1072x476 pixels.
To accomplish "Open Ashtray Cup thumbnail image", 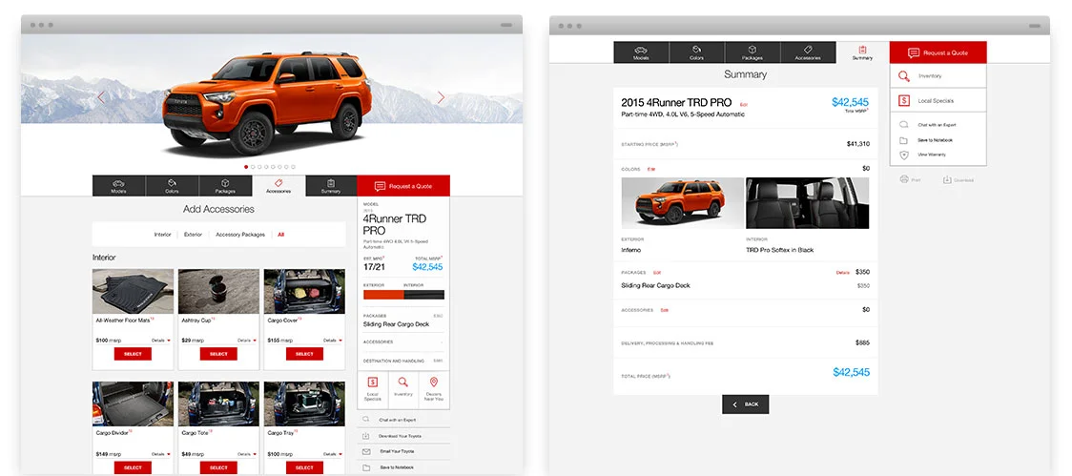I will [218, 291].
